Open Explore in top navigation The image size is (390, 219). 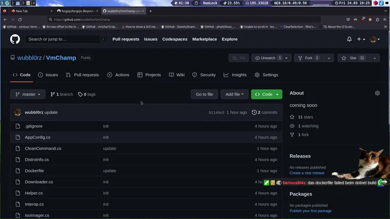click(x=230, y=39)
